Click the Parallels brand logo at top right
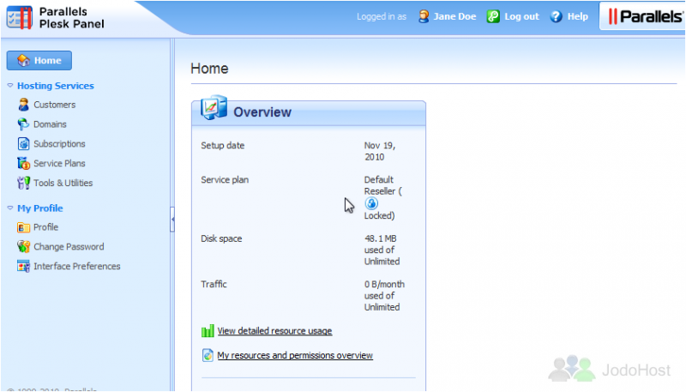686x392 pixels. pos(645,16)
